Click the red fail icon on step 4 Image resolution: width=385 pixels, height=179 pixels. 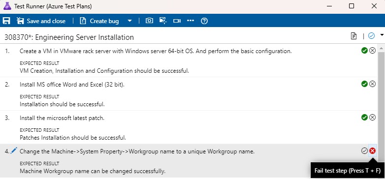(373, 151)
